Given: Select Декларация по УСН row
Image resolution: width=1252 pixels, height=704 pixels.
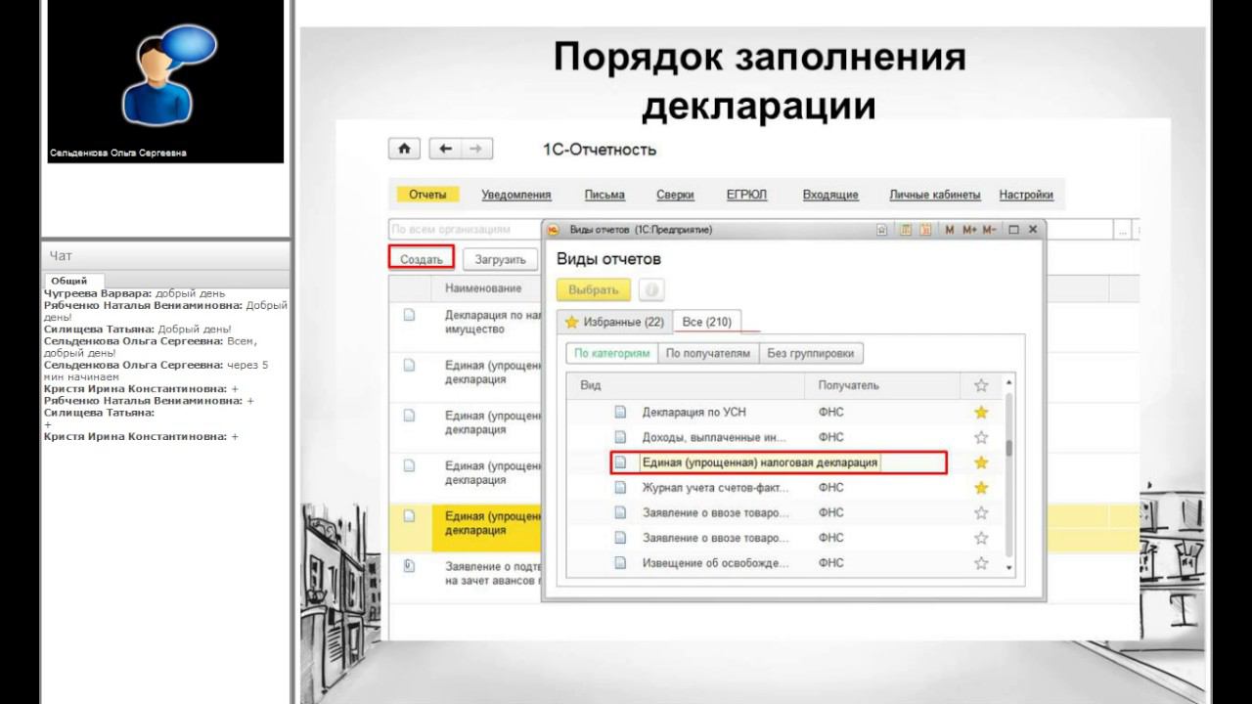Looking at the screenshot, I should [785, 412].
